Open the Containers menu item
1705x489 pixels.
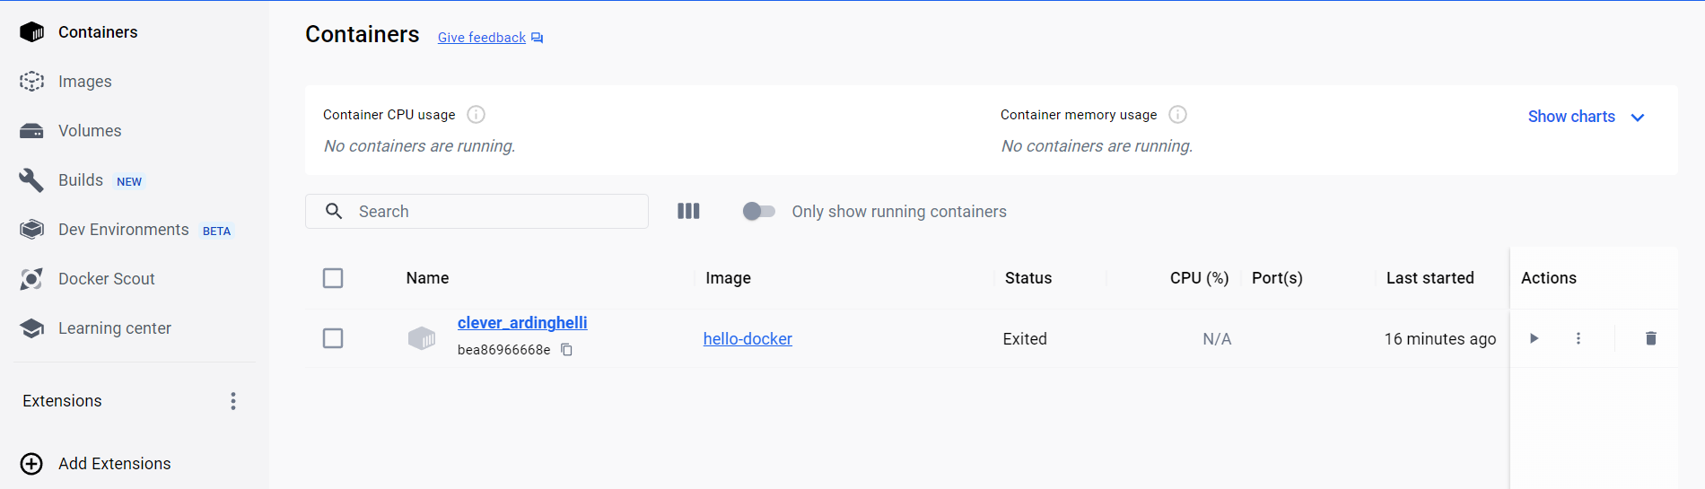pos(98,32)
